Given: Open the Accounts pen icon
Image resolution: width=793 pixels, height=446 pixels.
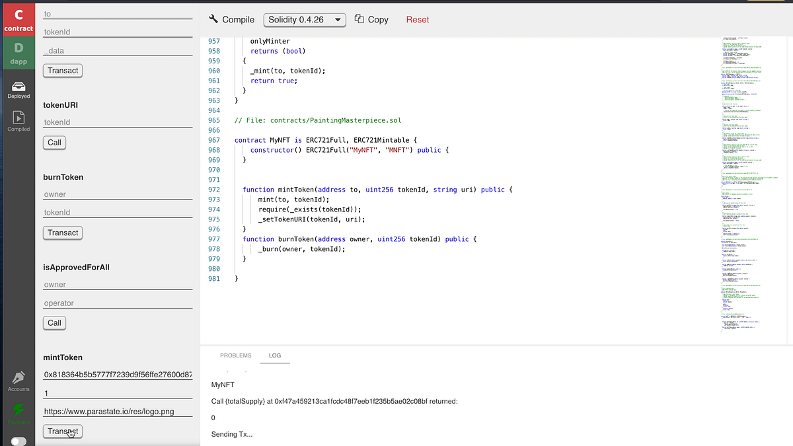Looking at the screenshot, I should point(19,378).
